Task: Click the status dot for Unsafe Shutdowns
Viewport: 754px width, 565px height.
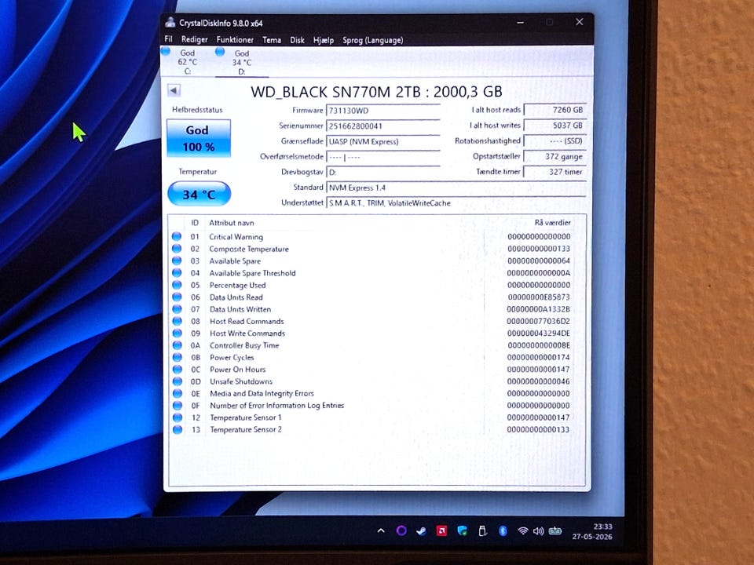Action: pos(177,381)
